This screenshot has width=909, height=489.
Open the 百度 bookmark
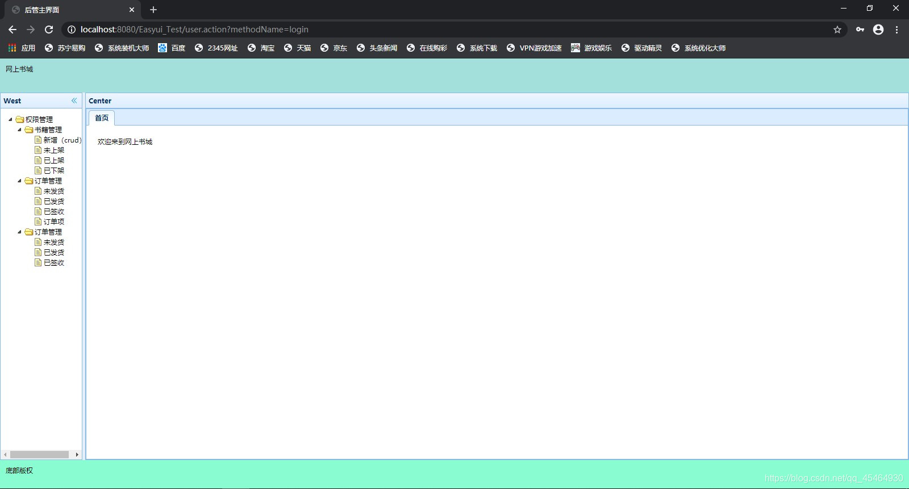[172, 48]
